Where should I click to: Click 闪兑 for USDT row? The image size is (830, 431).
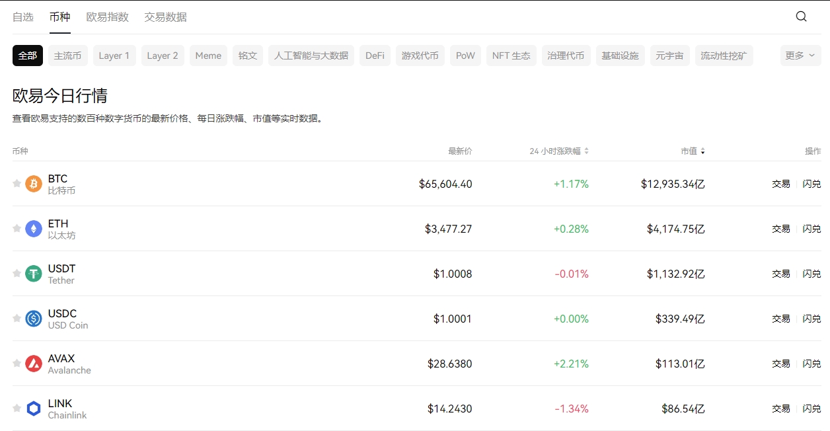coord(811,274)
